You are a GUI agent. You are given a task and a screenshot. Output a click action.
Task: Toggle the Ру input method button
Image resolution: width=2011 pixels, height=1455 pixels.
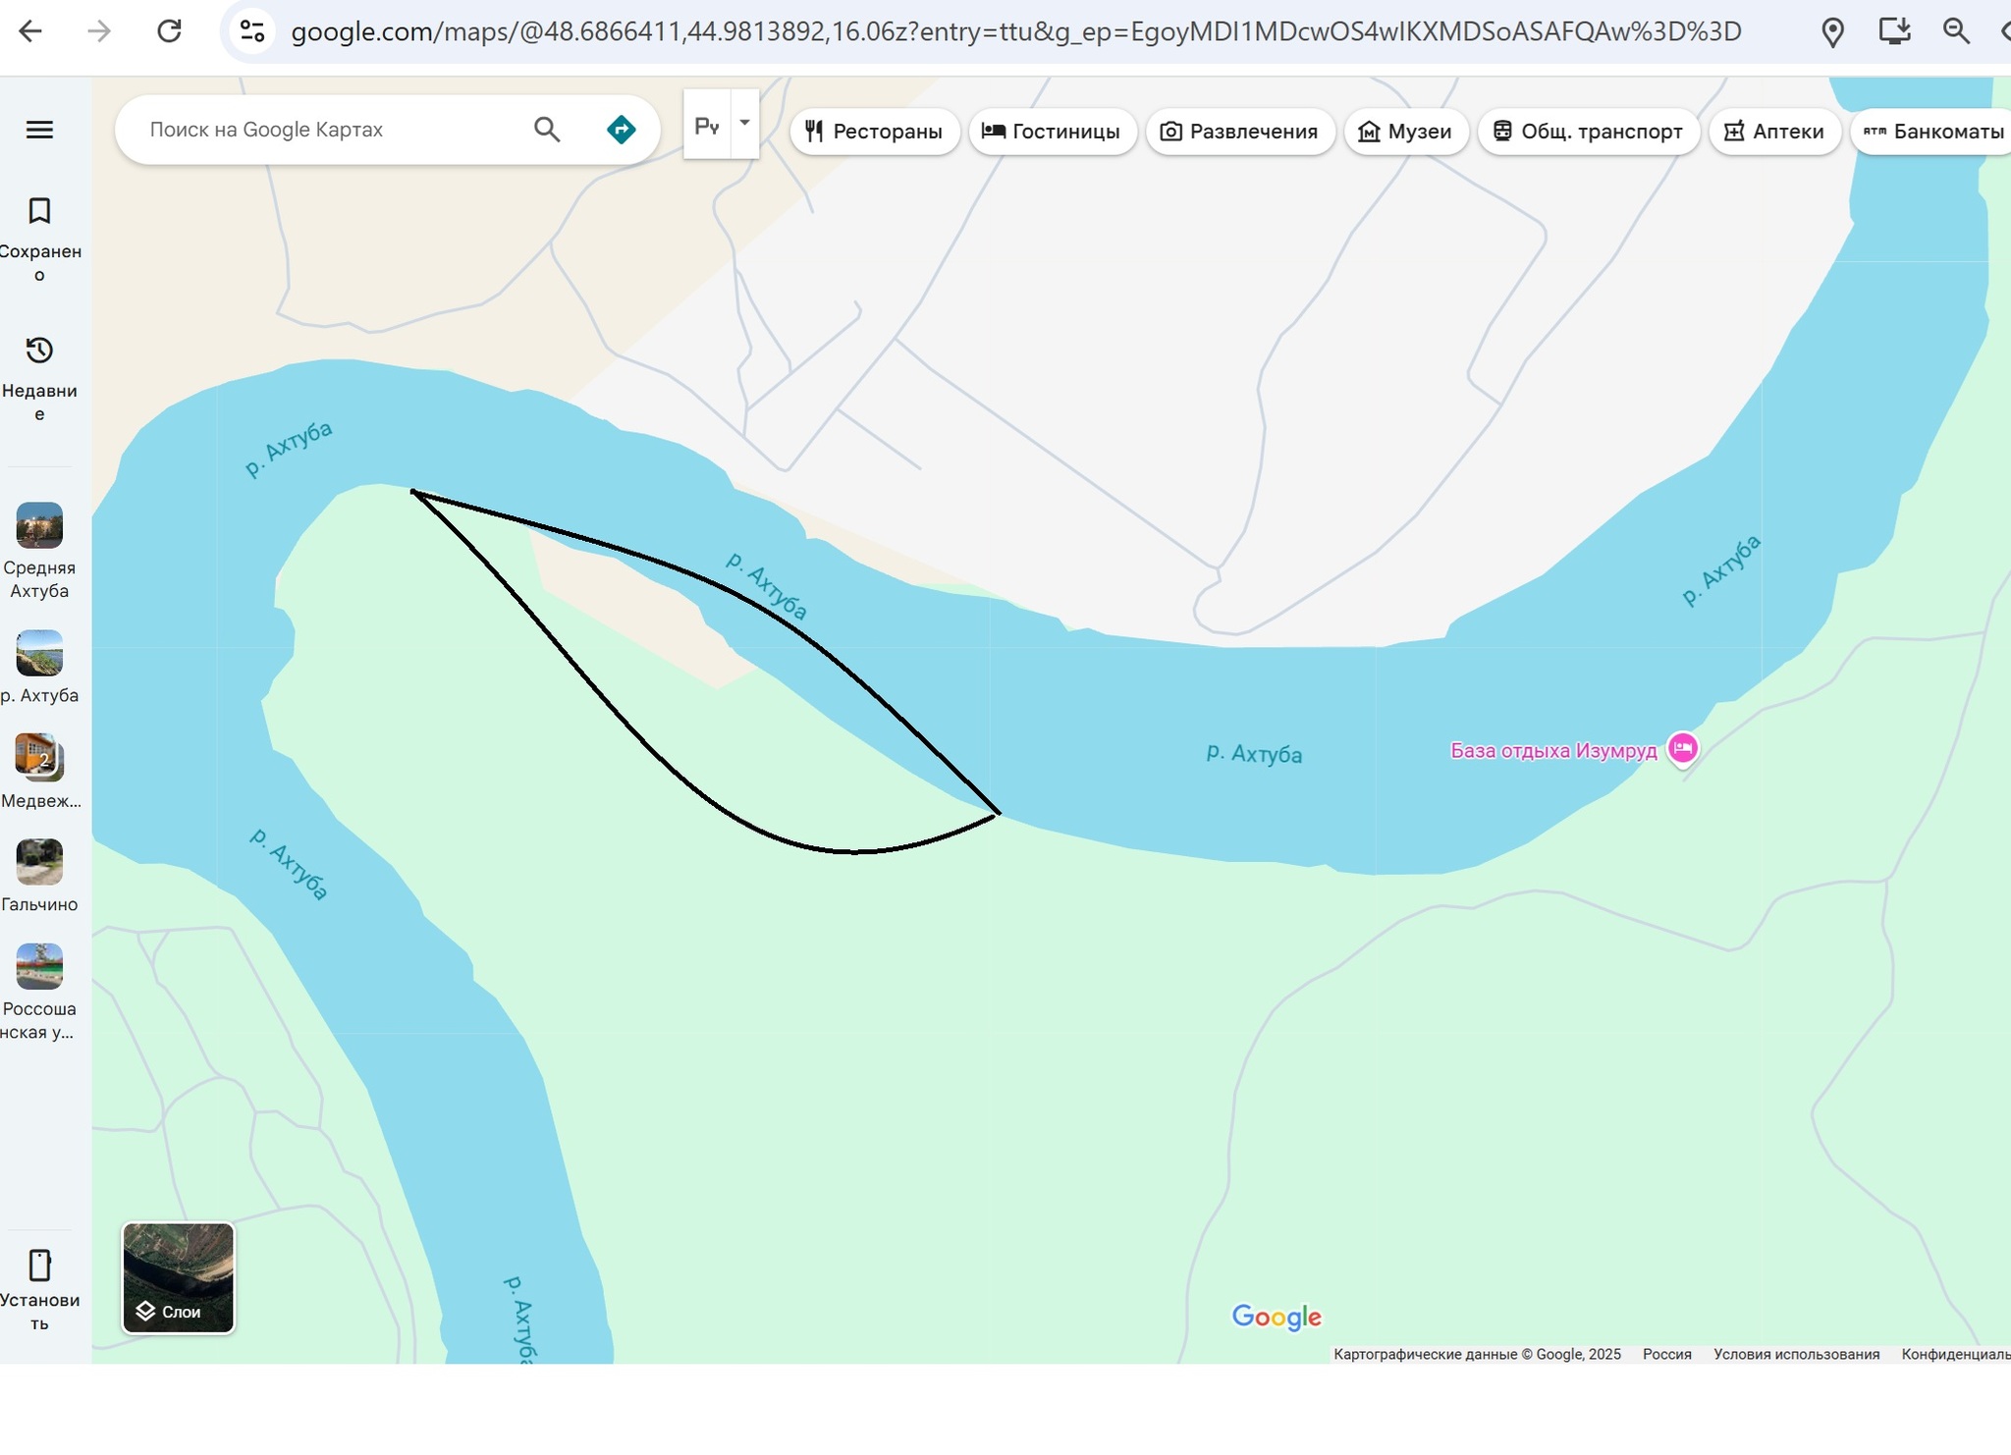(707, 126)
